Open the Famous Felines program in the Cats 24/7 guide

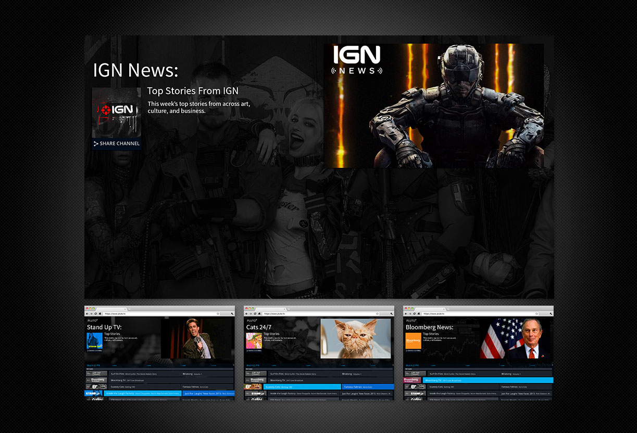click(x=368, y=387)
